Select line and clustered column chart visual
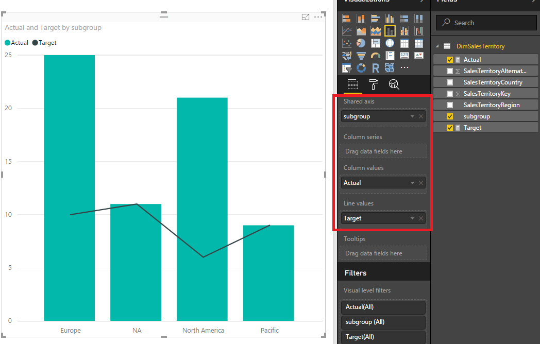The height and width of the screenshot is (344, 540). (404, 31)
